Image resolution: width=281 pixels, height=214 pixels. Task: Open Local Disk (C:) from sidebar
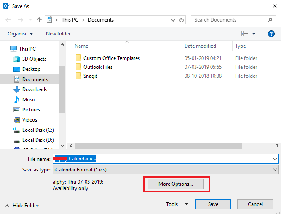click(x=38, y=130)
